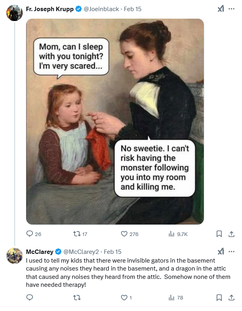The image size is (242, 311).
Task: Open Fr. Joseph Krupp's profile name
Action: (x=50, y=9)
